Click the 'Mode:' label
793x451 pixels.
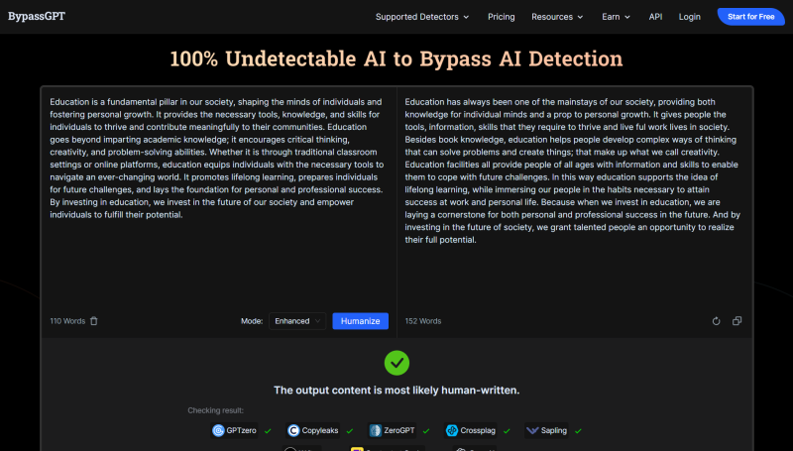pos(252,321)
